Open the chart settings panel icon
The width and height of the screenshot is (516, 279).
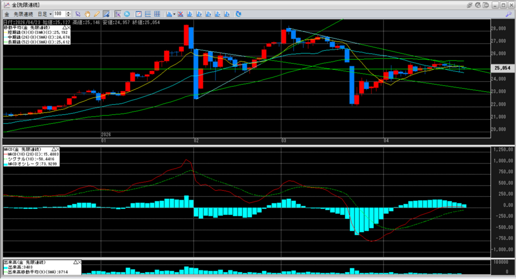click(x=139, y=14)
